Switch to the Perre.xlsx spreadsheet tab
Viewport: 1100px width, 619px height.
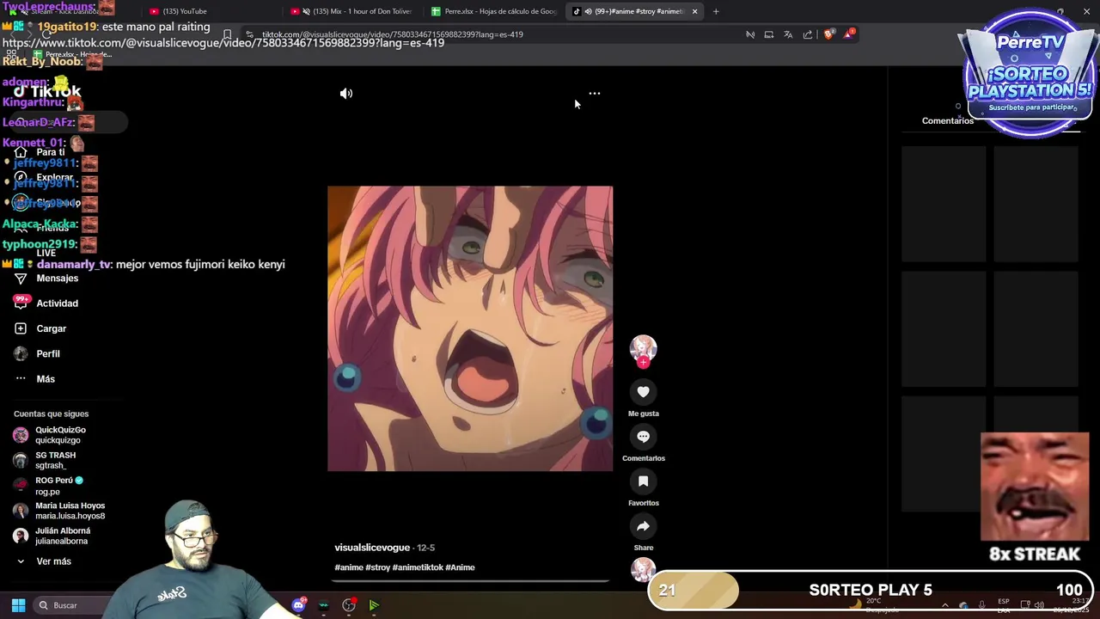coord(494,11)
